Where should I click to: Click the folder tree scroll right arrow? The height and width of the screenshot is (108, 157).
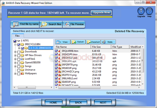pos(51,87)
